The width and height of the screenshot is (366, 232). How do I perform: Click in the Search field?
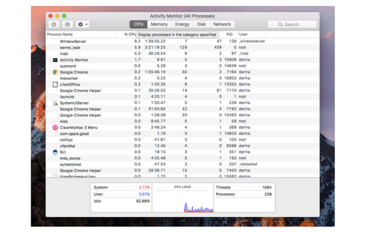tap(292, 24)
